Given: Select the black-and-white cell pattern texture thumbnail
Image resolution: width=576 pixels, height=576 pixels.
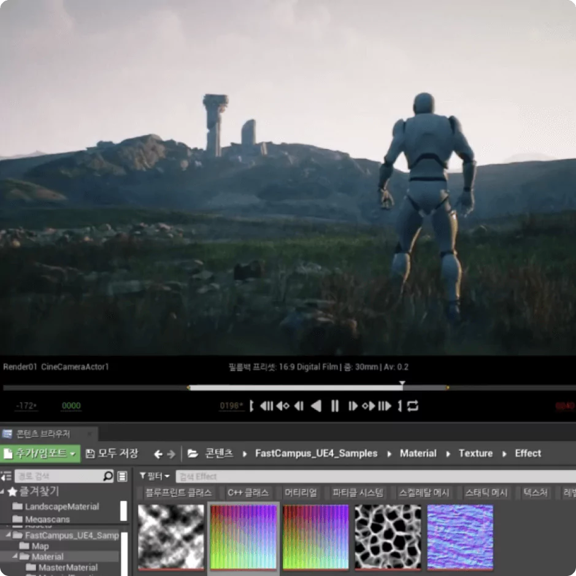Looking at the screenshot, I should tap(388, 537).
